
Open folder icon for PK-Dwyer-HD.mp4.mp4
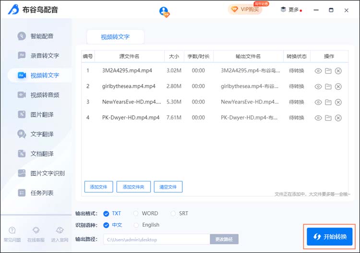[x=328, y=118]
